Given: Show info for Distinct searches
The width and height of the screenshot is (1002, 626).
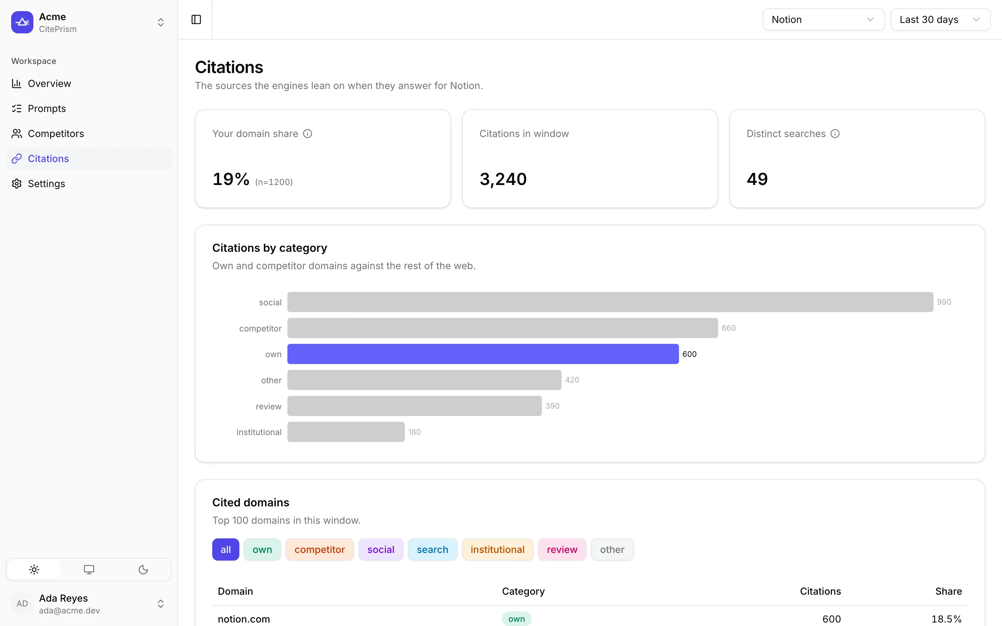Looking at the screenshot, I should (x=835, y=134).
